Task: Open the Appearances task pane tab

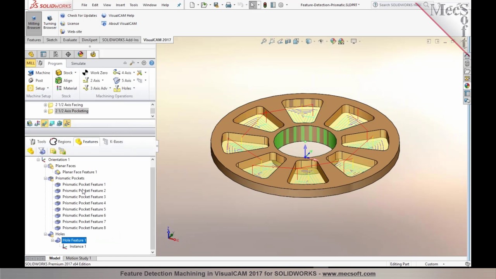Action: pyautogui.click(x=467, y=86)
